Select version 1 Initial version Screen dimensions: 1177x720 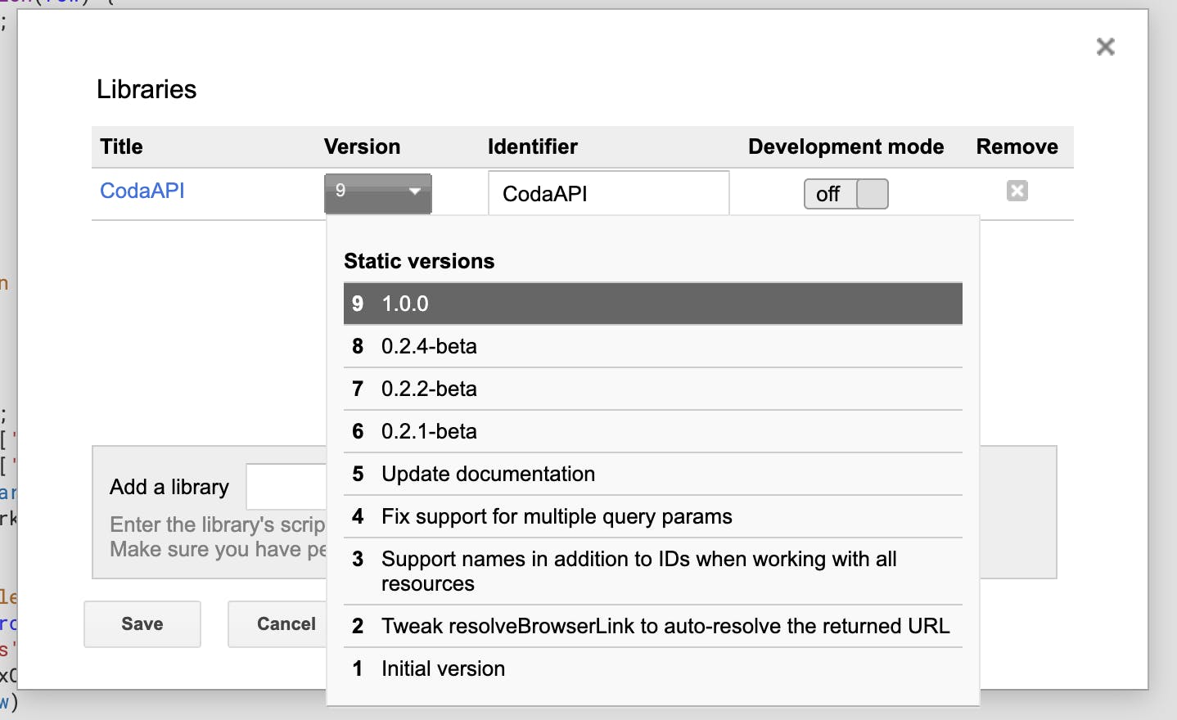[652, 668]
